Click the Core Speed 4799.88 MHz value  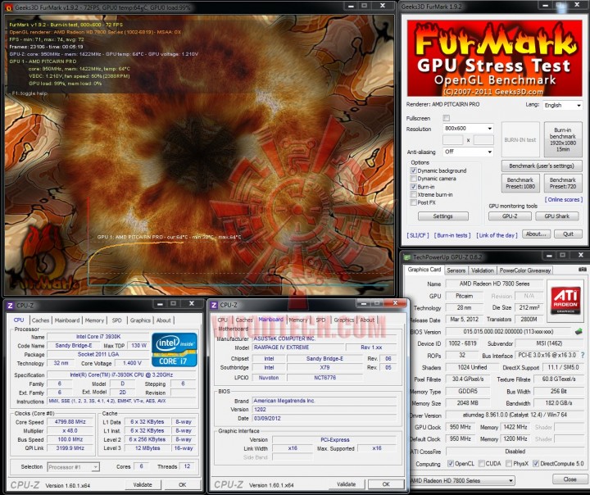click(70, 421)
